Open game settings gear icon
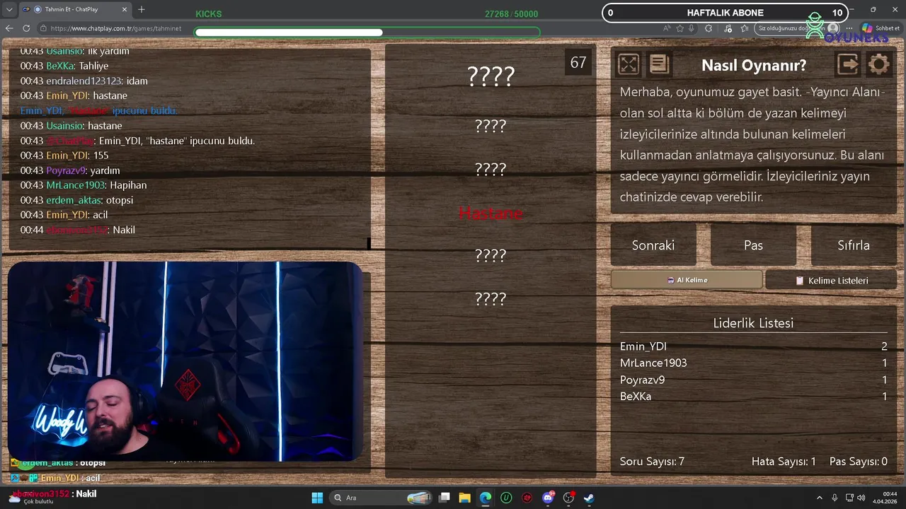 [x=878, y=64]
